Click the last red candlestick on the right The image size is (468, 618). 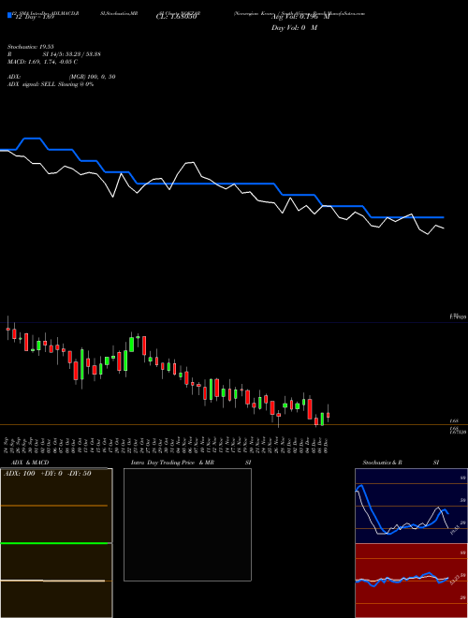click(x=329, y=415)
